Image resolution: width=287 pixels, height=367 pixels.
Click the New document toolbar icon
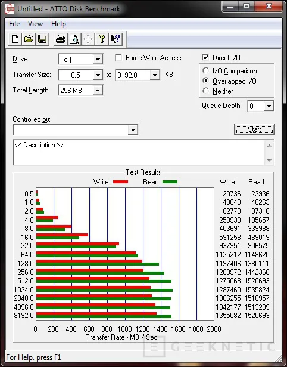15,39
